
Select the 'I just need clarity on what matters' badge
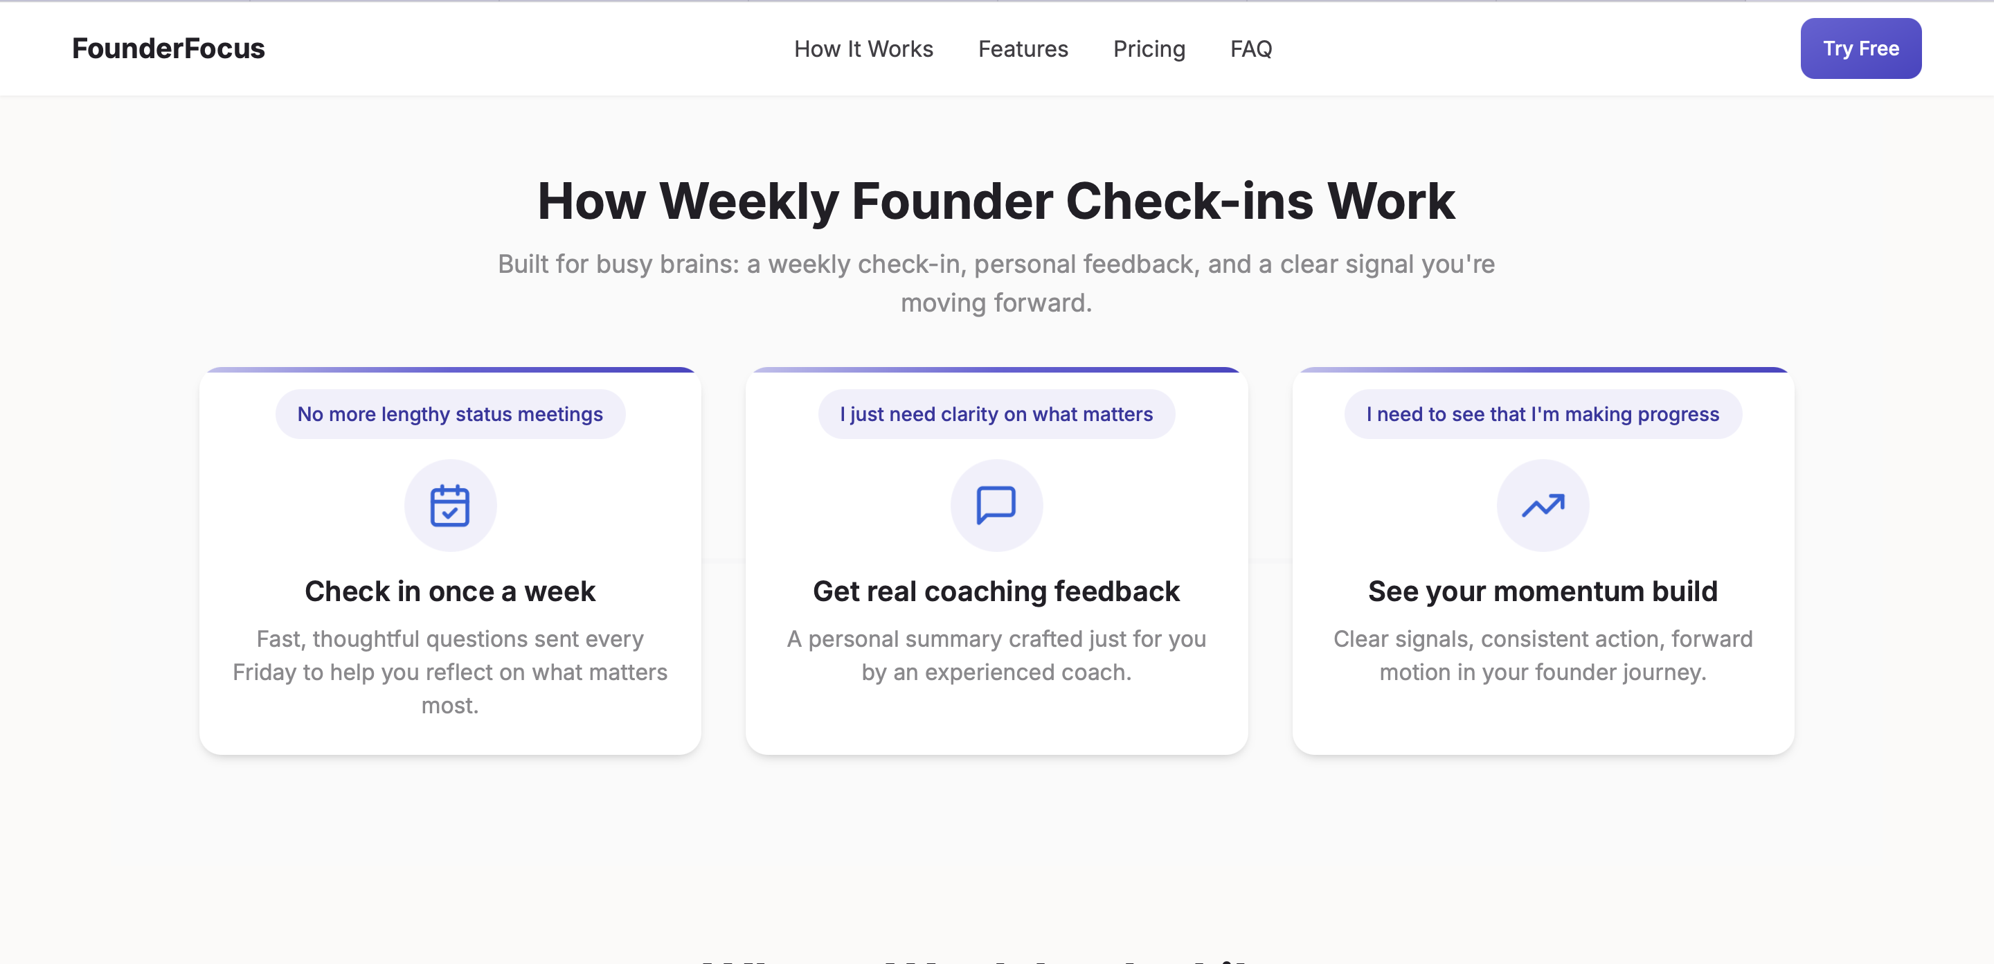point(996,413)
